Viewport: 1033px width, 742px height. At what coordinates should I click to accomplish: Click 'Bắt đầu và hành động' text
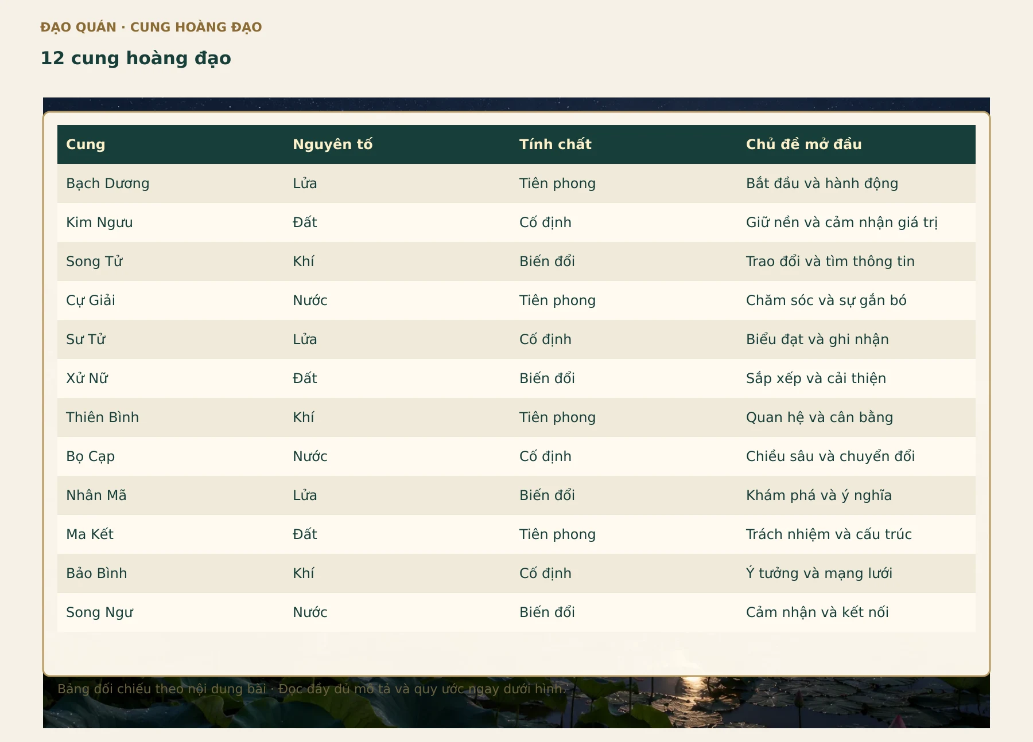pyautogui.click(x=822, y=183)
